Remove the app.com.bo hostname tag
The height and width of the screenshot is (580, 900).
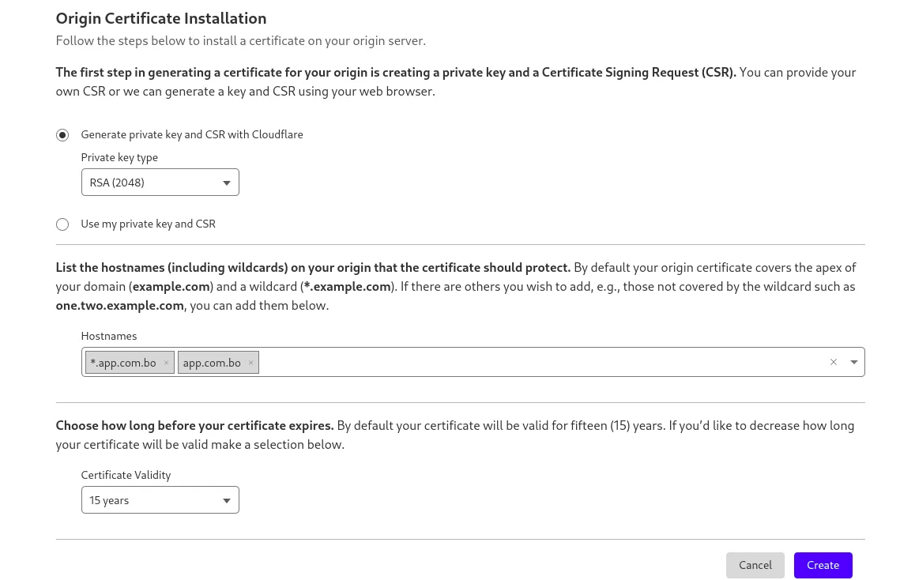click(250, 363)
